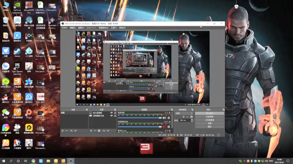This screenshot has width=293, height=164.
Task: Click the 时长 300 ms duration field
Action: (185, 120)
